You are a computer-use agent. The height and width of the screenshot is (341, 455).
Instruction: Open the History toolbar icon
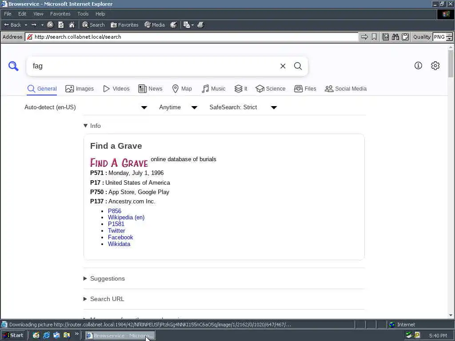coord(174,25)
